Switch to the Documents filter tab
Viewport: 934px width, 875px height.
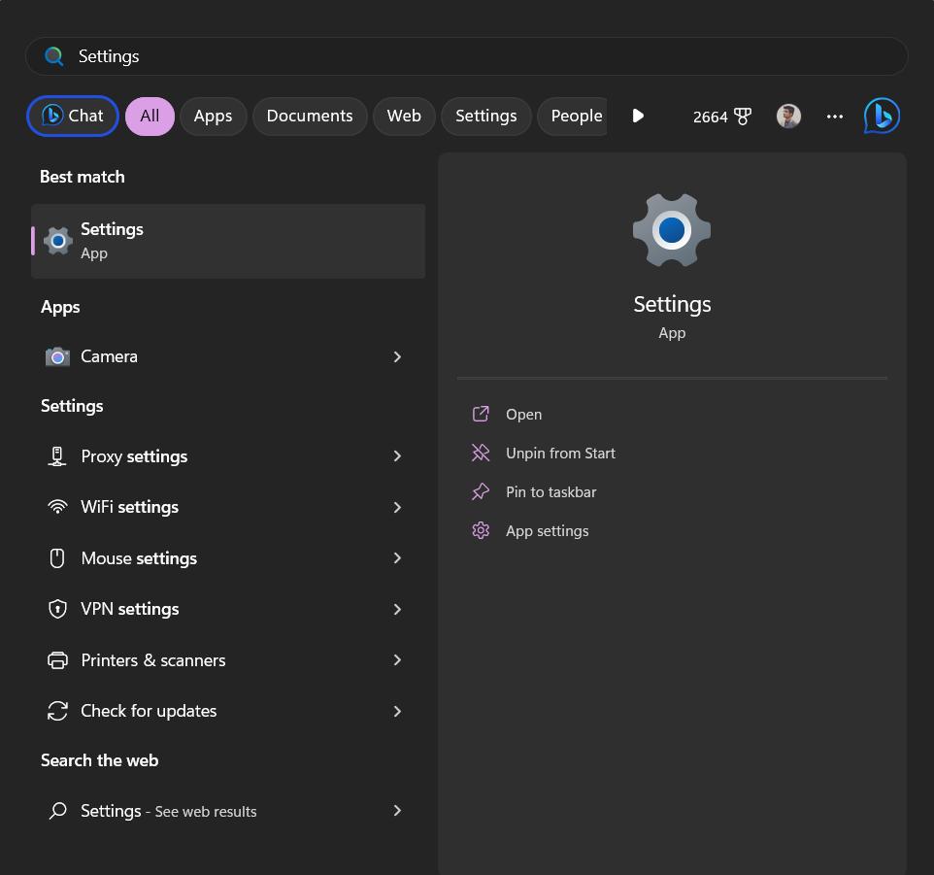tap(310, 117)
